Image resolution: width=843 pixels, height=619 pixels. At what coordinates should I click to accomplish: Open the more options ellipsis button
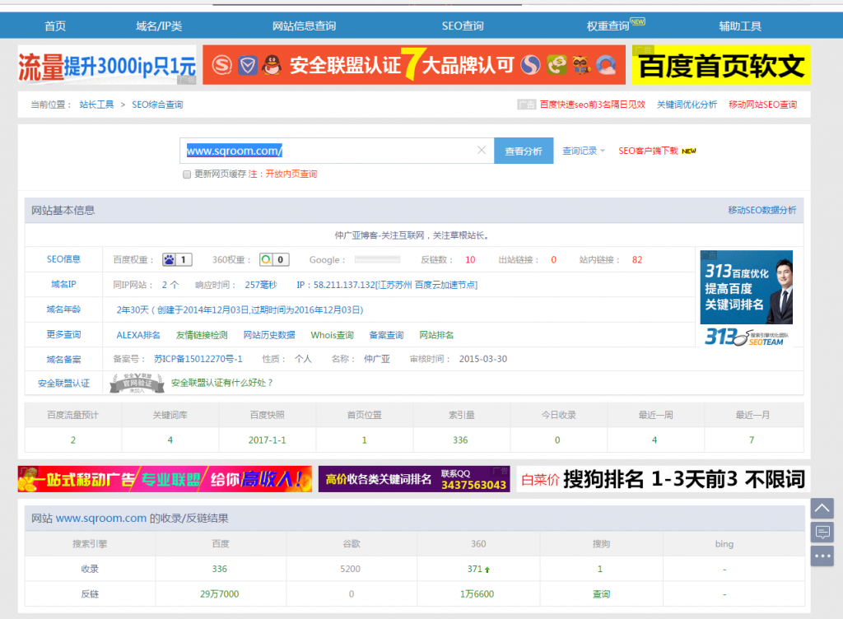[822, 556]
